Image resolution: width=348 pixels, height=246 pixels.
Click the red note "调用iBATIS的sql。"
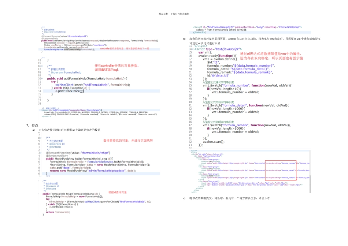[107, 70]
